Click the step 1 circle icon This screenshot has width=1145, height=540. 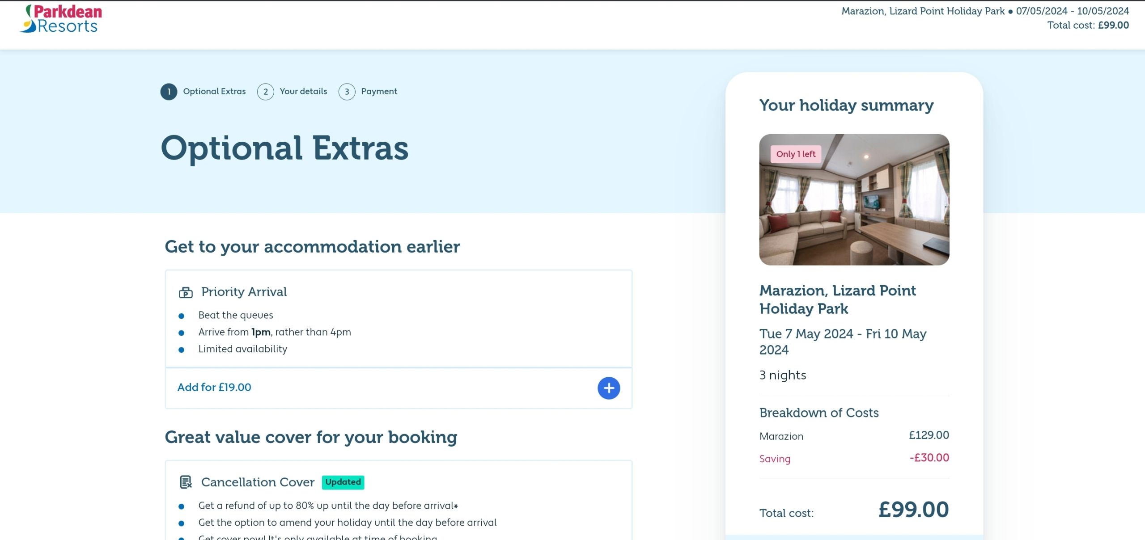pyautogui.click(x=169, y=92)
